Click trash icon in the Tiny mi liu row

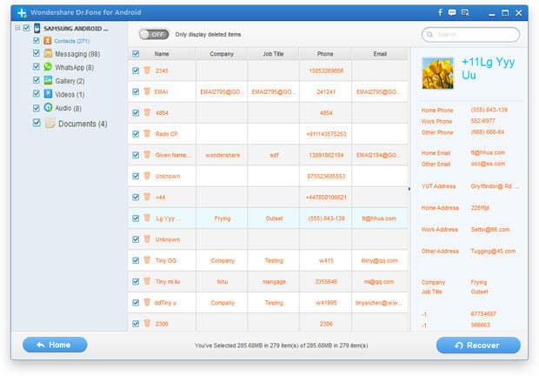coord(147,281)
